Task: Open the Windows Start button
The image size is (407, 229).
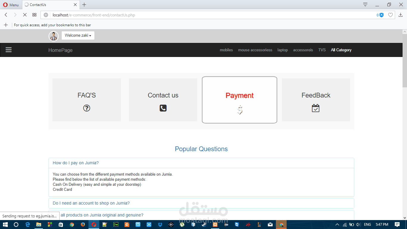Action: click(5, 225)
